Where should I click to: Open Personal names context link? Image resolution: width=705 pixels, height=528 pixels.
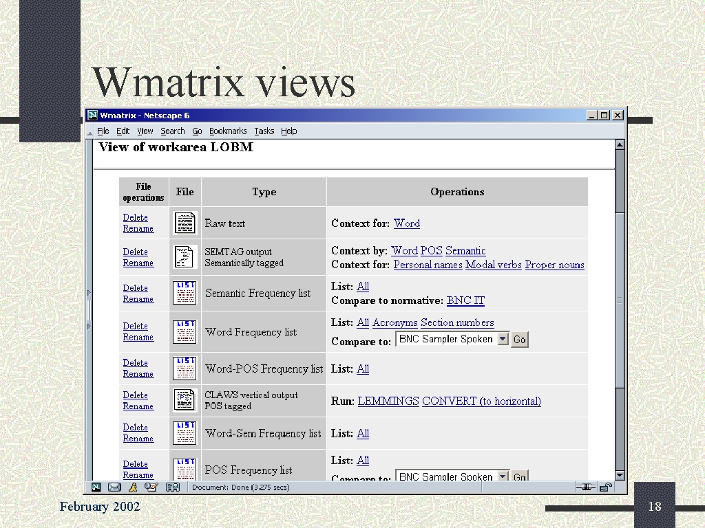tap(428, 265)
